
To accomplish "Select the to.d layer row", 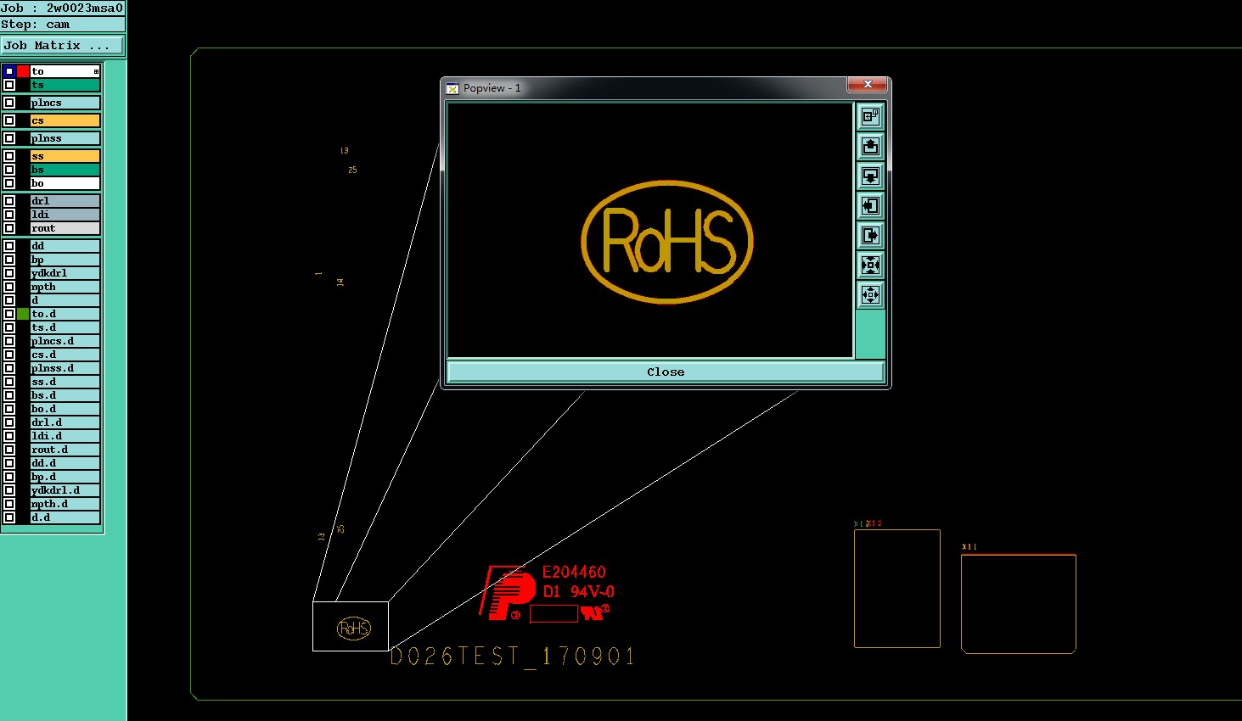I will coord(65,314).
